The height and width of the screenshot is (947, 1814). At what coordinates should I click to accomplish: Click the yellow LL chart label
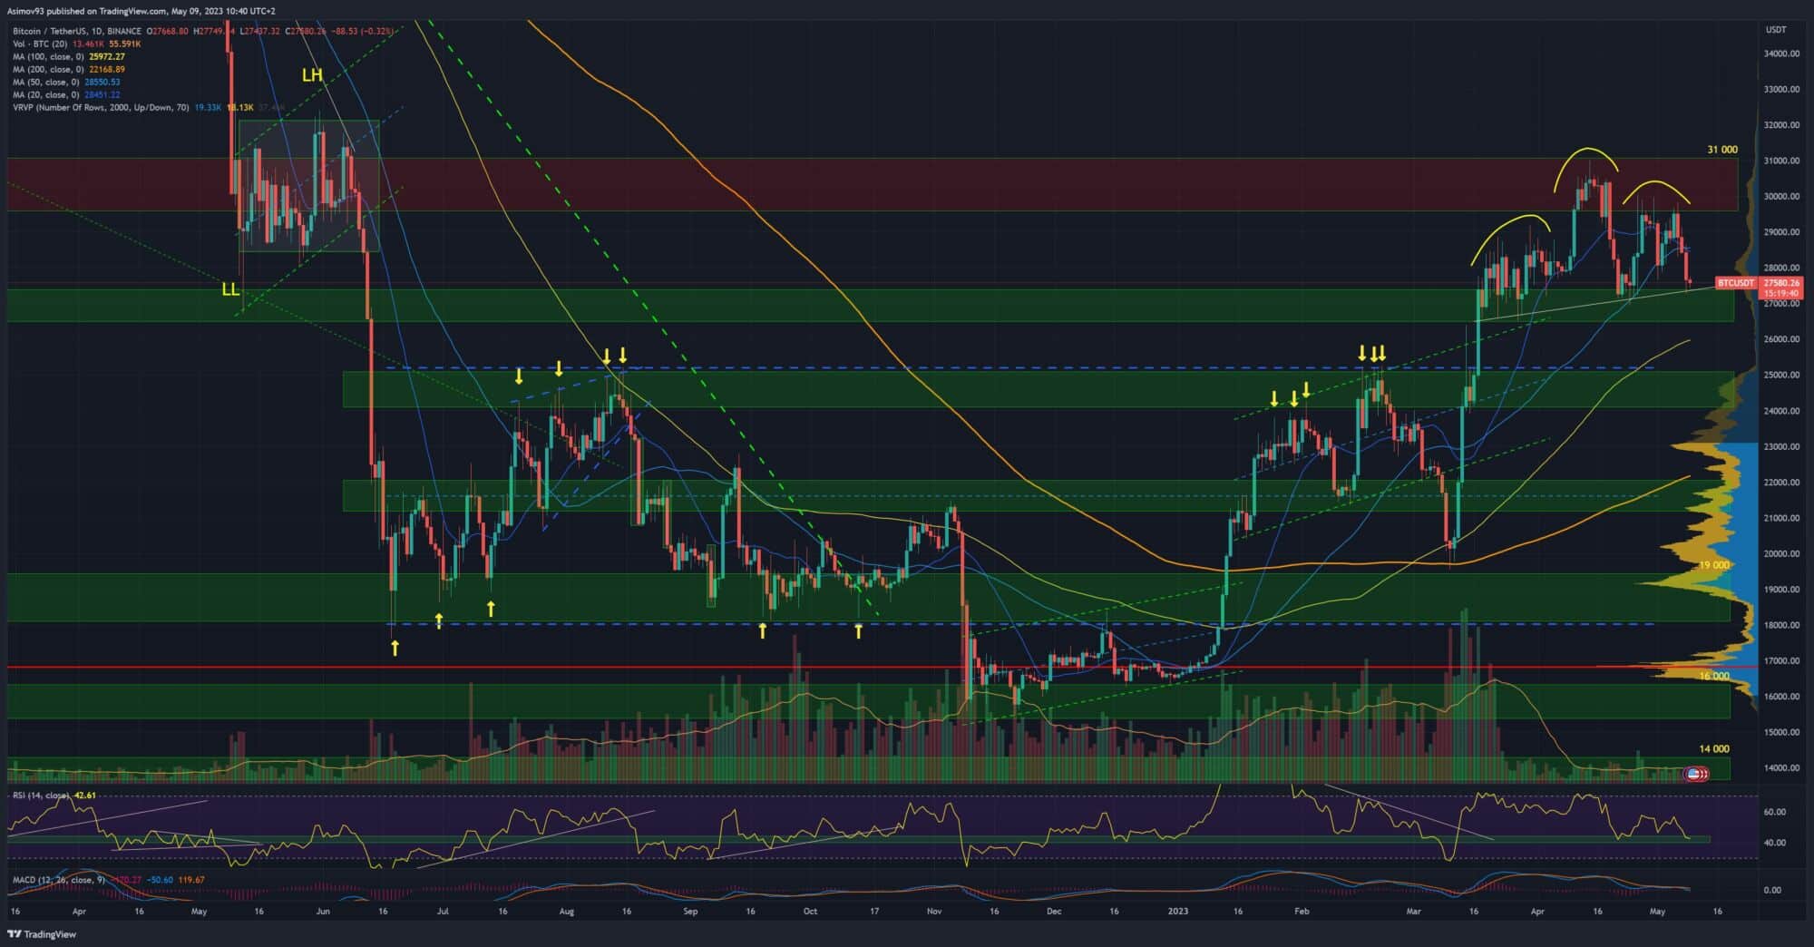[x=230, y=290]
